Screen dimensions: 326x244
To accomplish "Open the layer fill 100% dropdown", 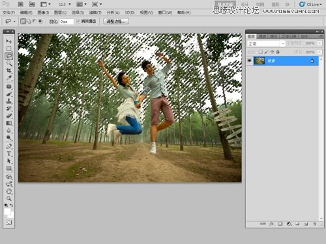I will tap(319, 52).
